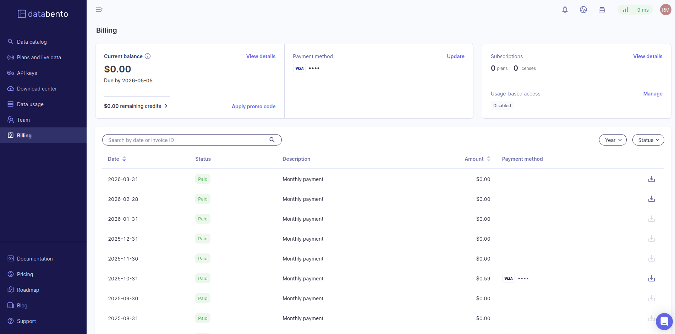Manage usage-based access
The height and width of the screenshot is (334, 675).
[x=653, y=94]
